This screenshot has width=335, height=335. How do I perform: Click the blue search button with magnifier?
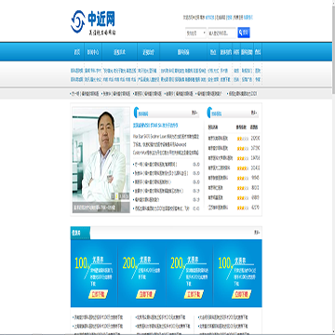pyautogui.click(x=244, y=33)
